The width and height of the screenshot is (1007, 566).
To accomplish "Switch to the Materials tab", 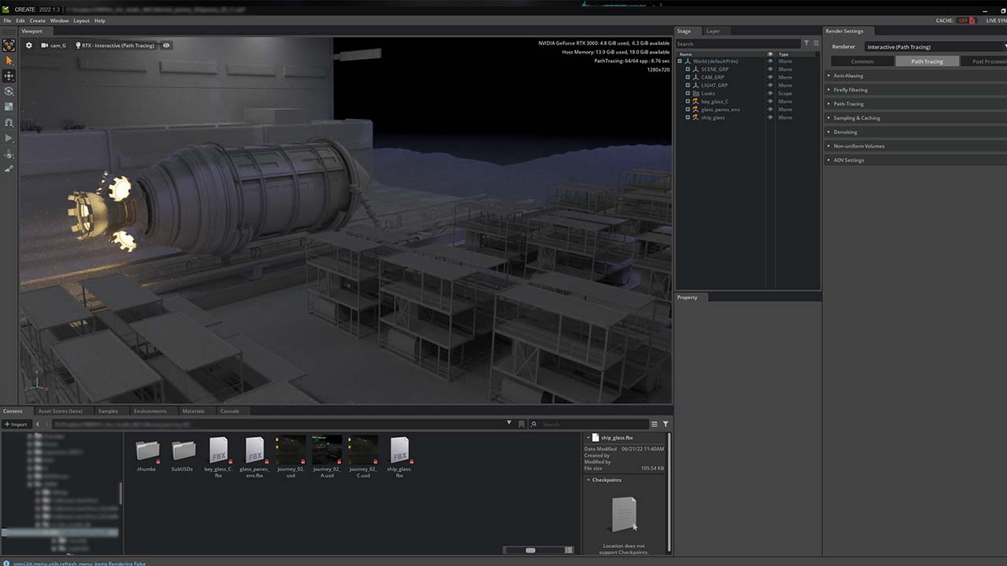I will pyautogui.click(x=193, y=411).
